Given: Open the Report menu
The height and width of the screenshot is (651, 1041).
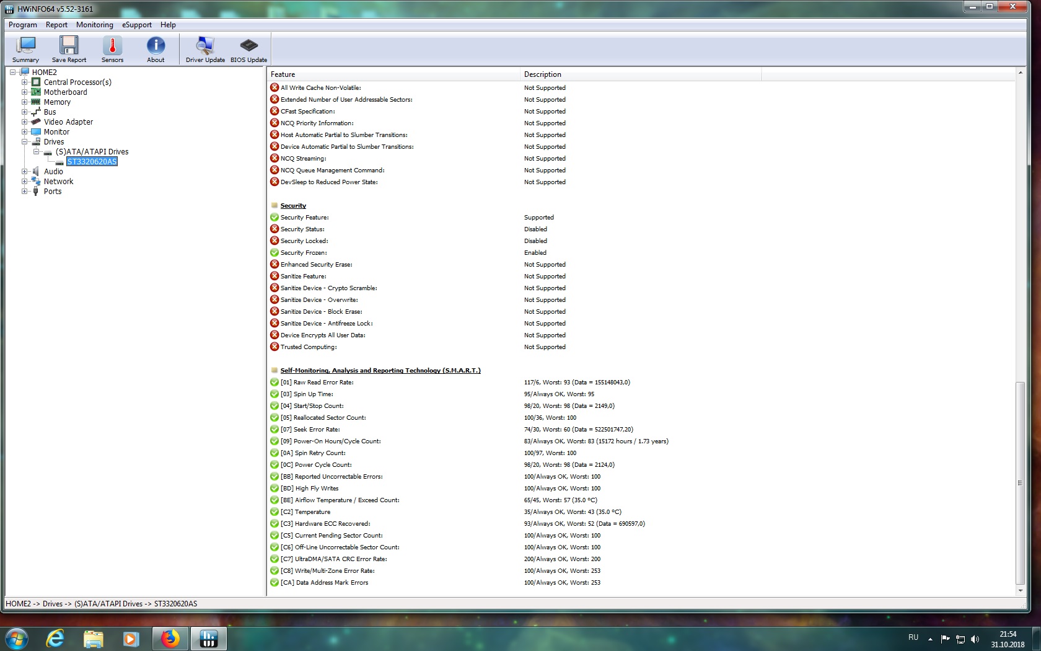Looking at the screenshot, I should tap(56, 25).
